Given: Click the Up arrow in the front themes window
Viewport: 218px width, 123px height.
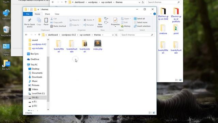Looking at the screenshot, I should (39, 35).
